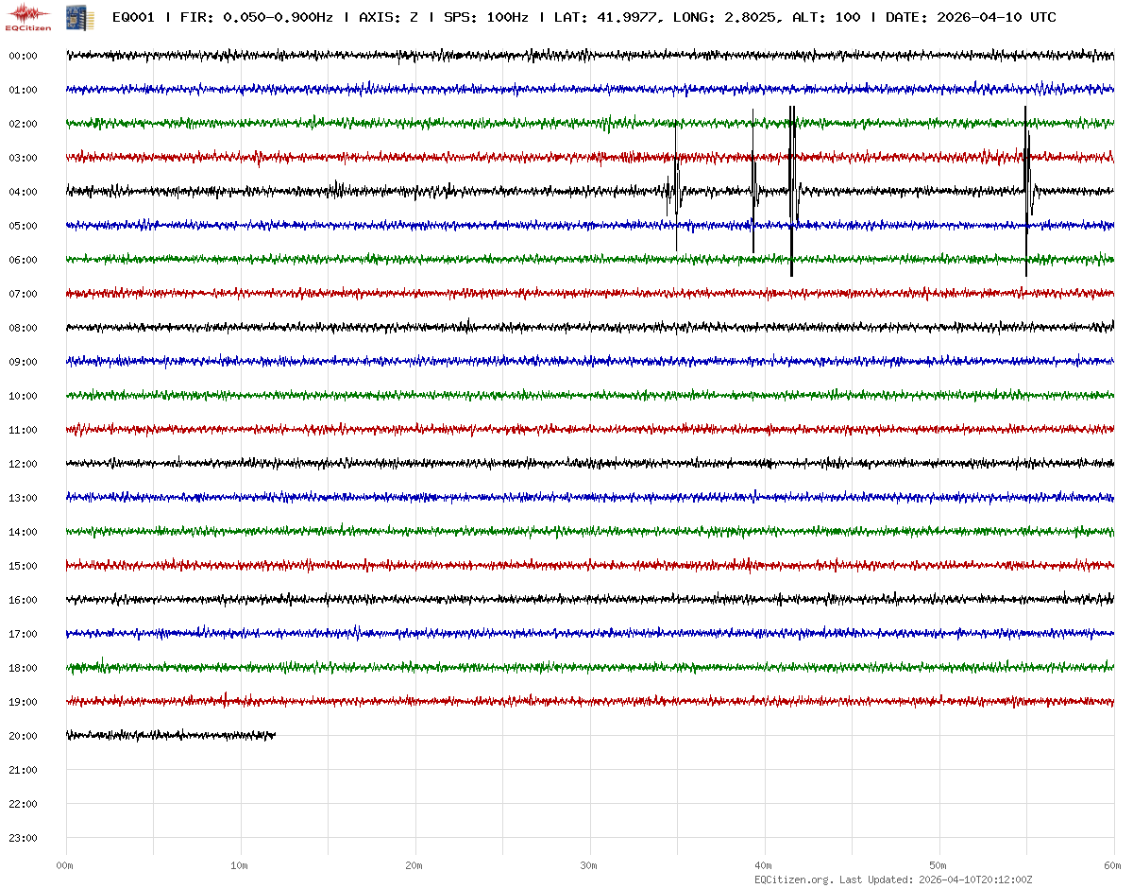Click the EQCitizen.org Last Updated footer text
Screen dimensions: 1133x888
[892, 879]
